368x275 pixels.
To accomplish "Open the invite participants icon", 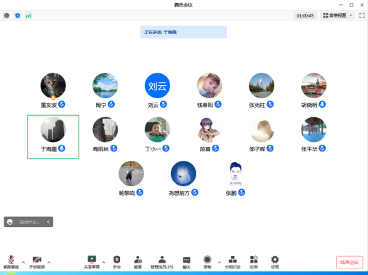I will pyautogui.click(x=137, y=262).
